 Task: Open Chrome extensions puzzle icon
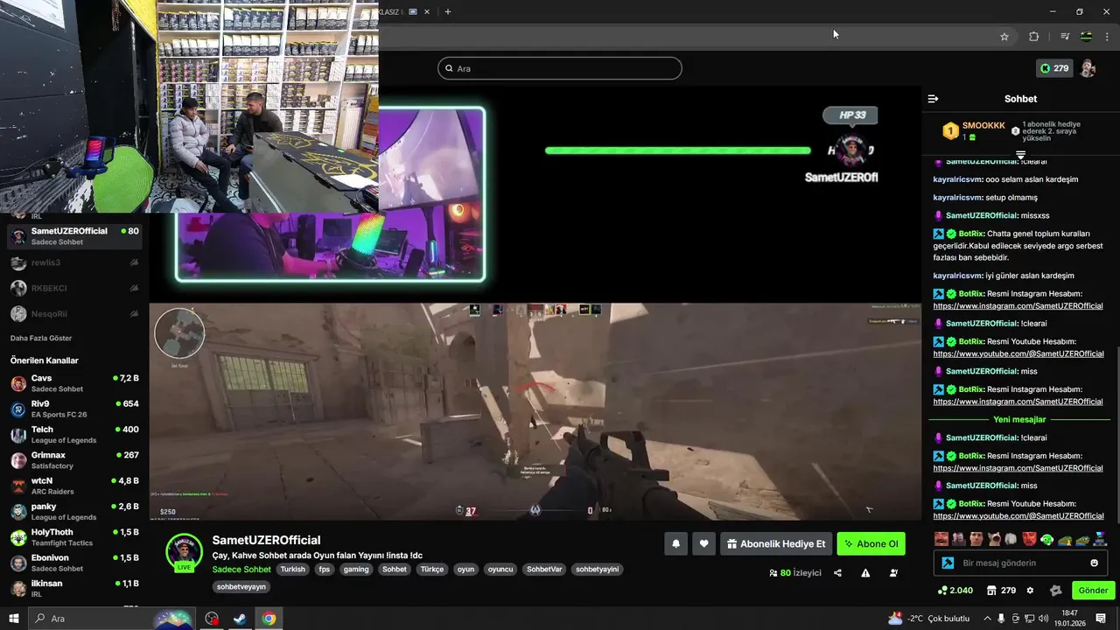point(1033,37)
